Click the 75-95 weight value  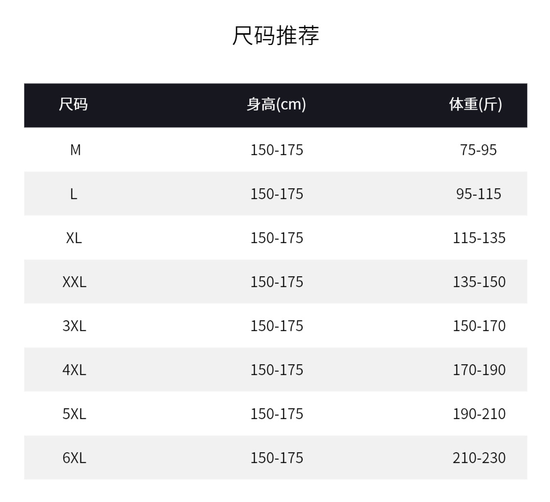[478, 150]
